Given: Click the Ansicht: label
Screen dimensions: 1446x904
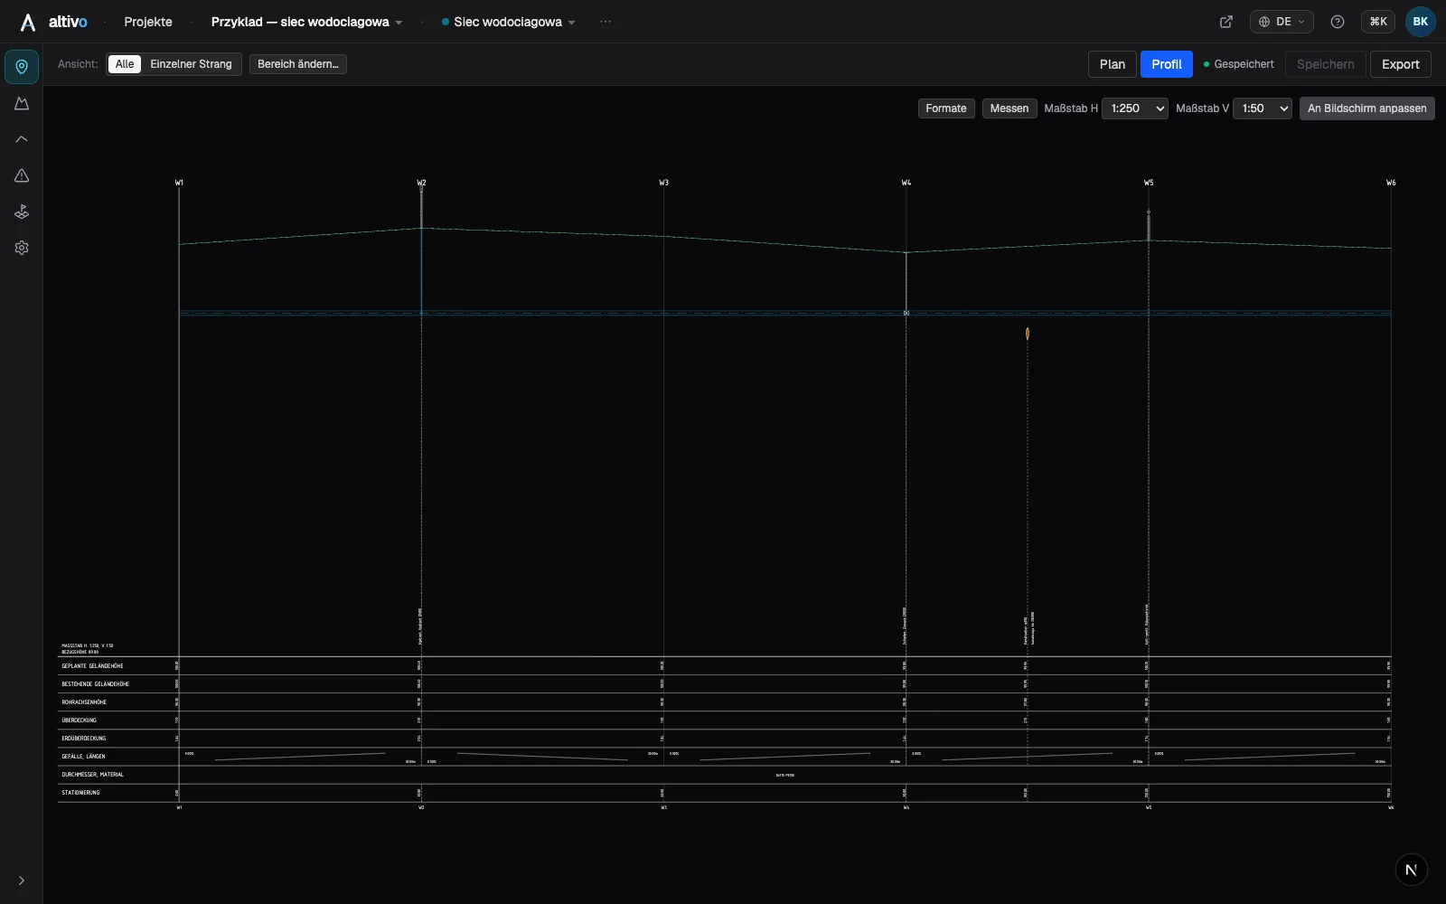Looking at the screenshot, I should pyautogui.click(x=78, y=64).
